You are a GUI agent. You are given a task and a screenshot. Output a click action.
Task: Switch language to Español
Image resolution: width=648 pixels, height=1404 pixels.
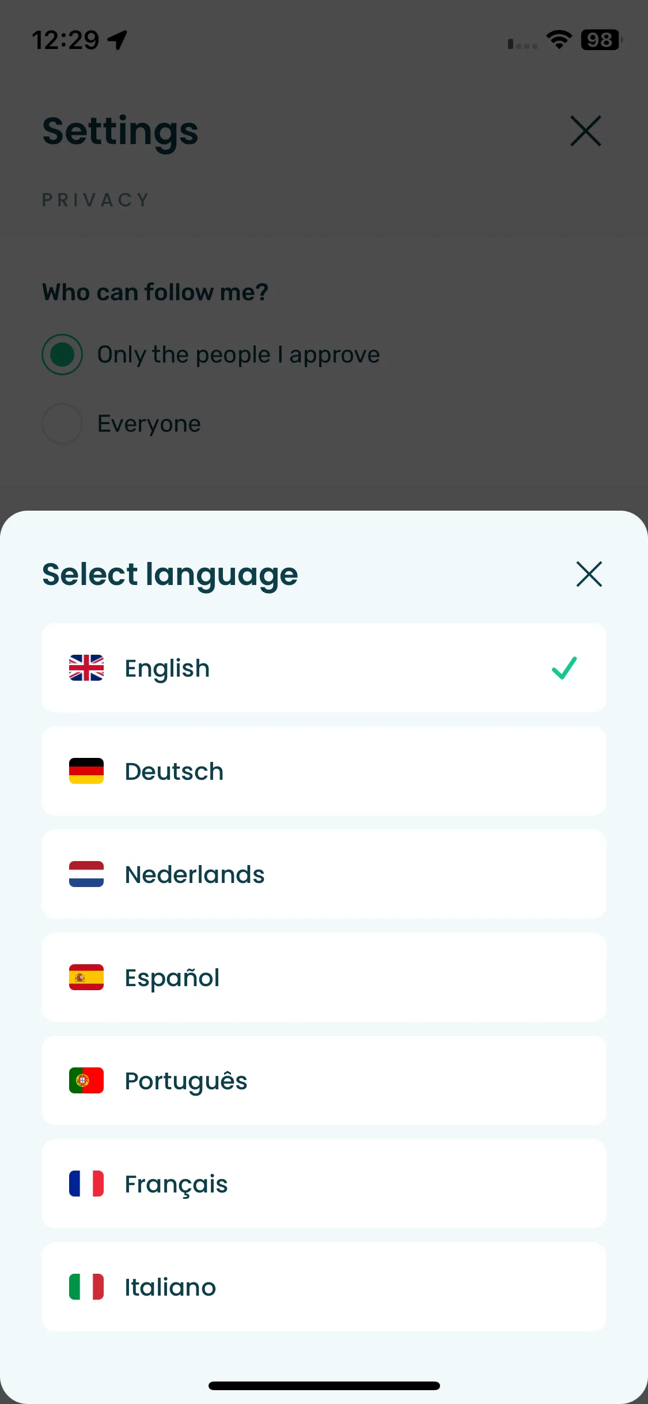(x=324, y=977)
